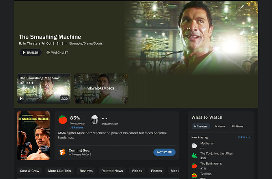Click certified fresh icon beside Twinless
This screenshot has height=179, width=272.
coord(194,176)
